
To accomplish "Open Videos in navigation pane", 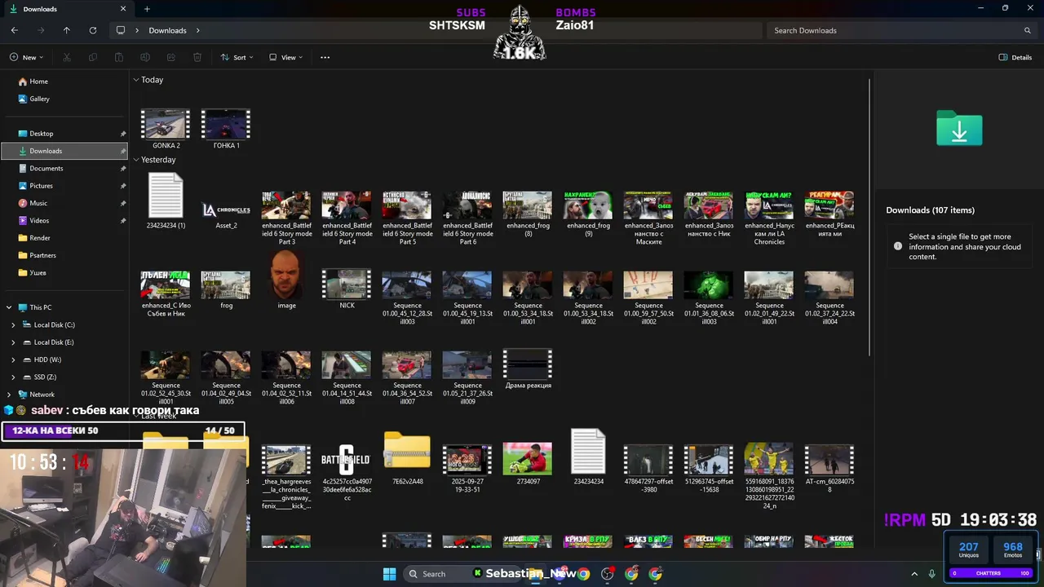I will click(64, 220).
